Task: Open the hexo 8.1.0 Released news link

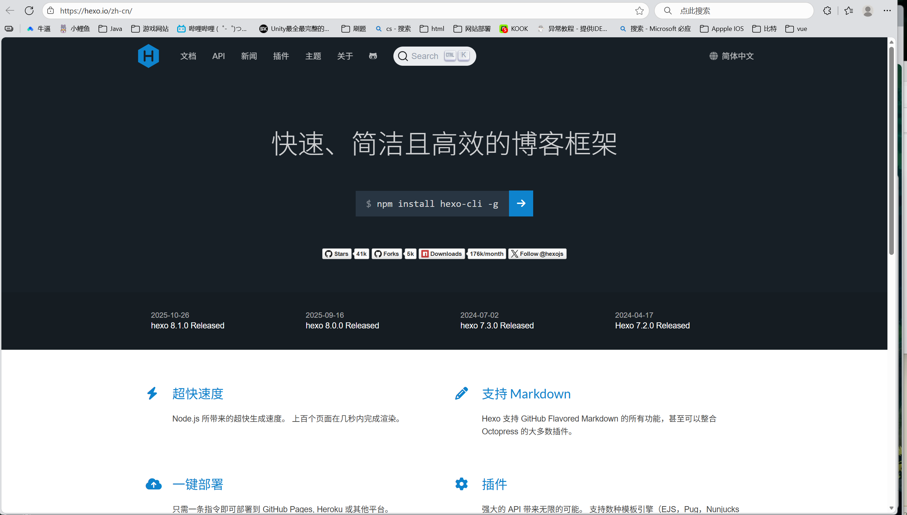Action: (187, 326)
